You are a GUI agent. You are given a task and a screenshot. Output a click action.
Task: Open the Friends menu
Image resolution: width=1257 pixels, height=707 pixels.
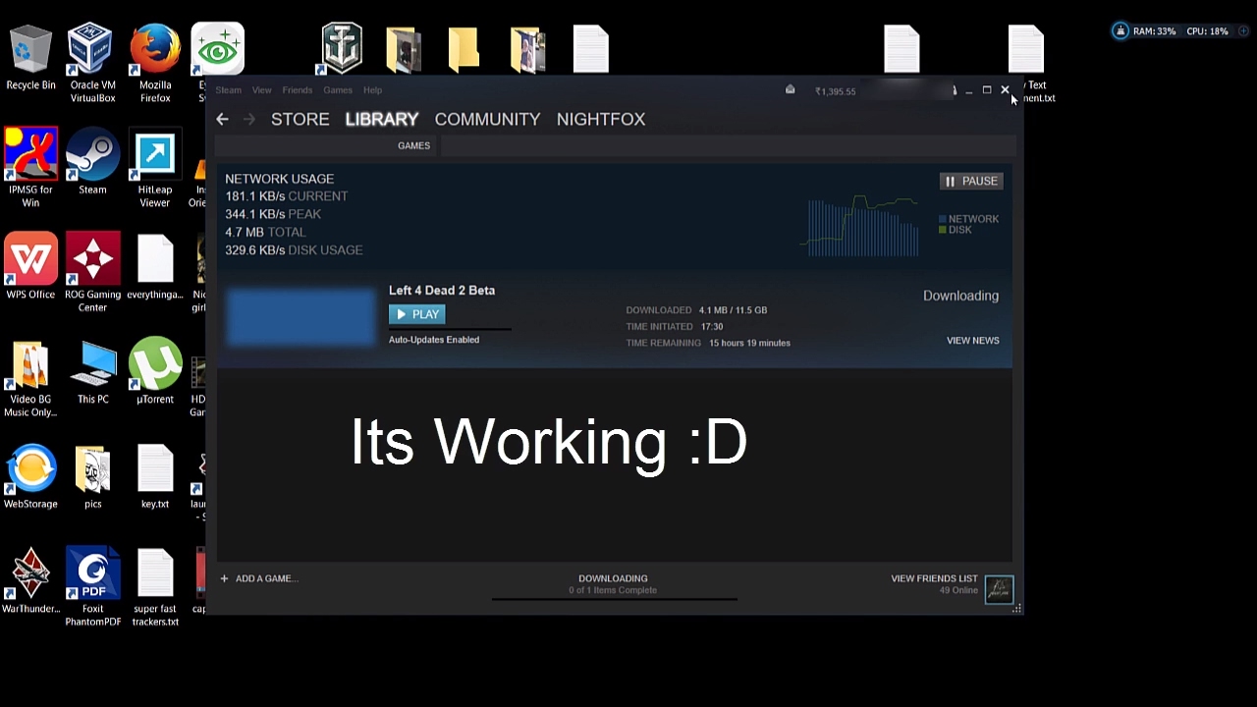[297, 90]
